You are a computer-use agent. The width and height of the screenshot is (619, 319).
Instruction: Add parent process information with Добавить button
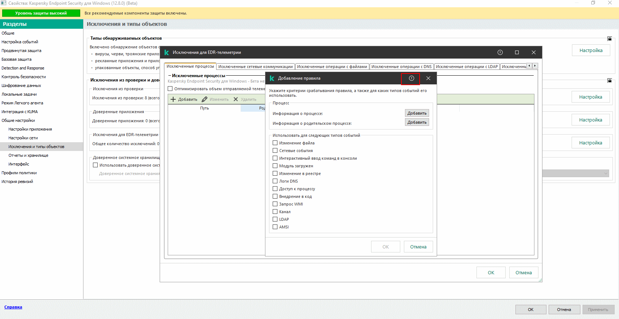coord(417,122)
